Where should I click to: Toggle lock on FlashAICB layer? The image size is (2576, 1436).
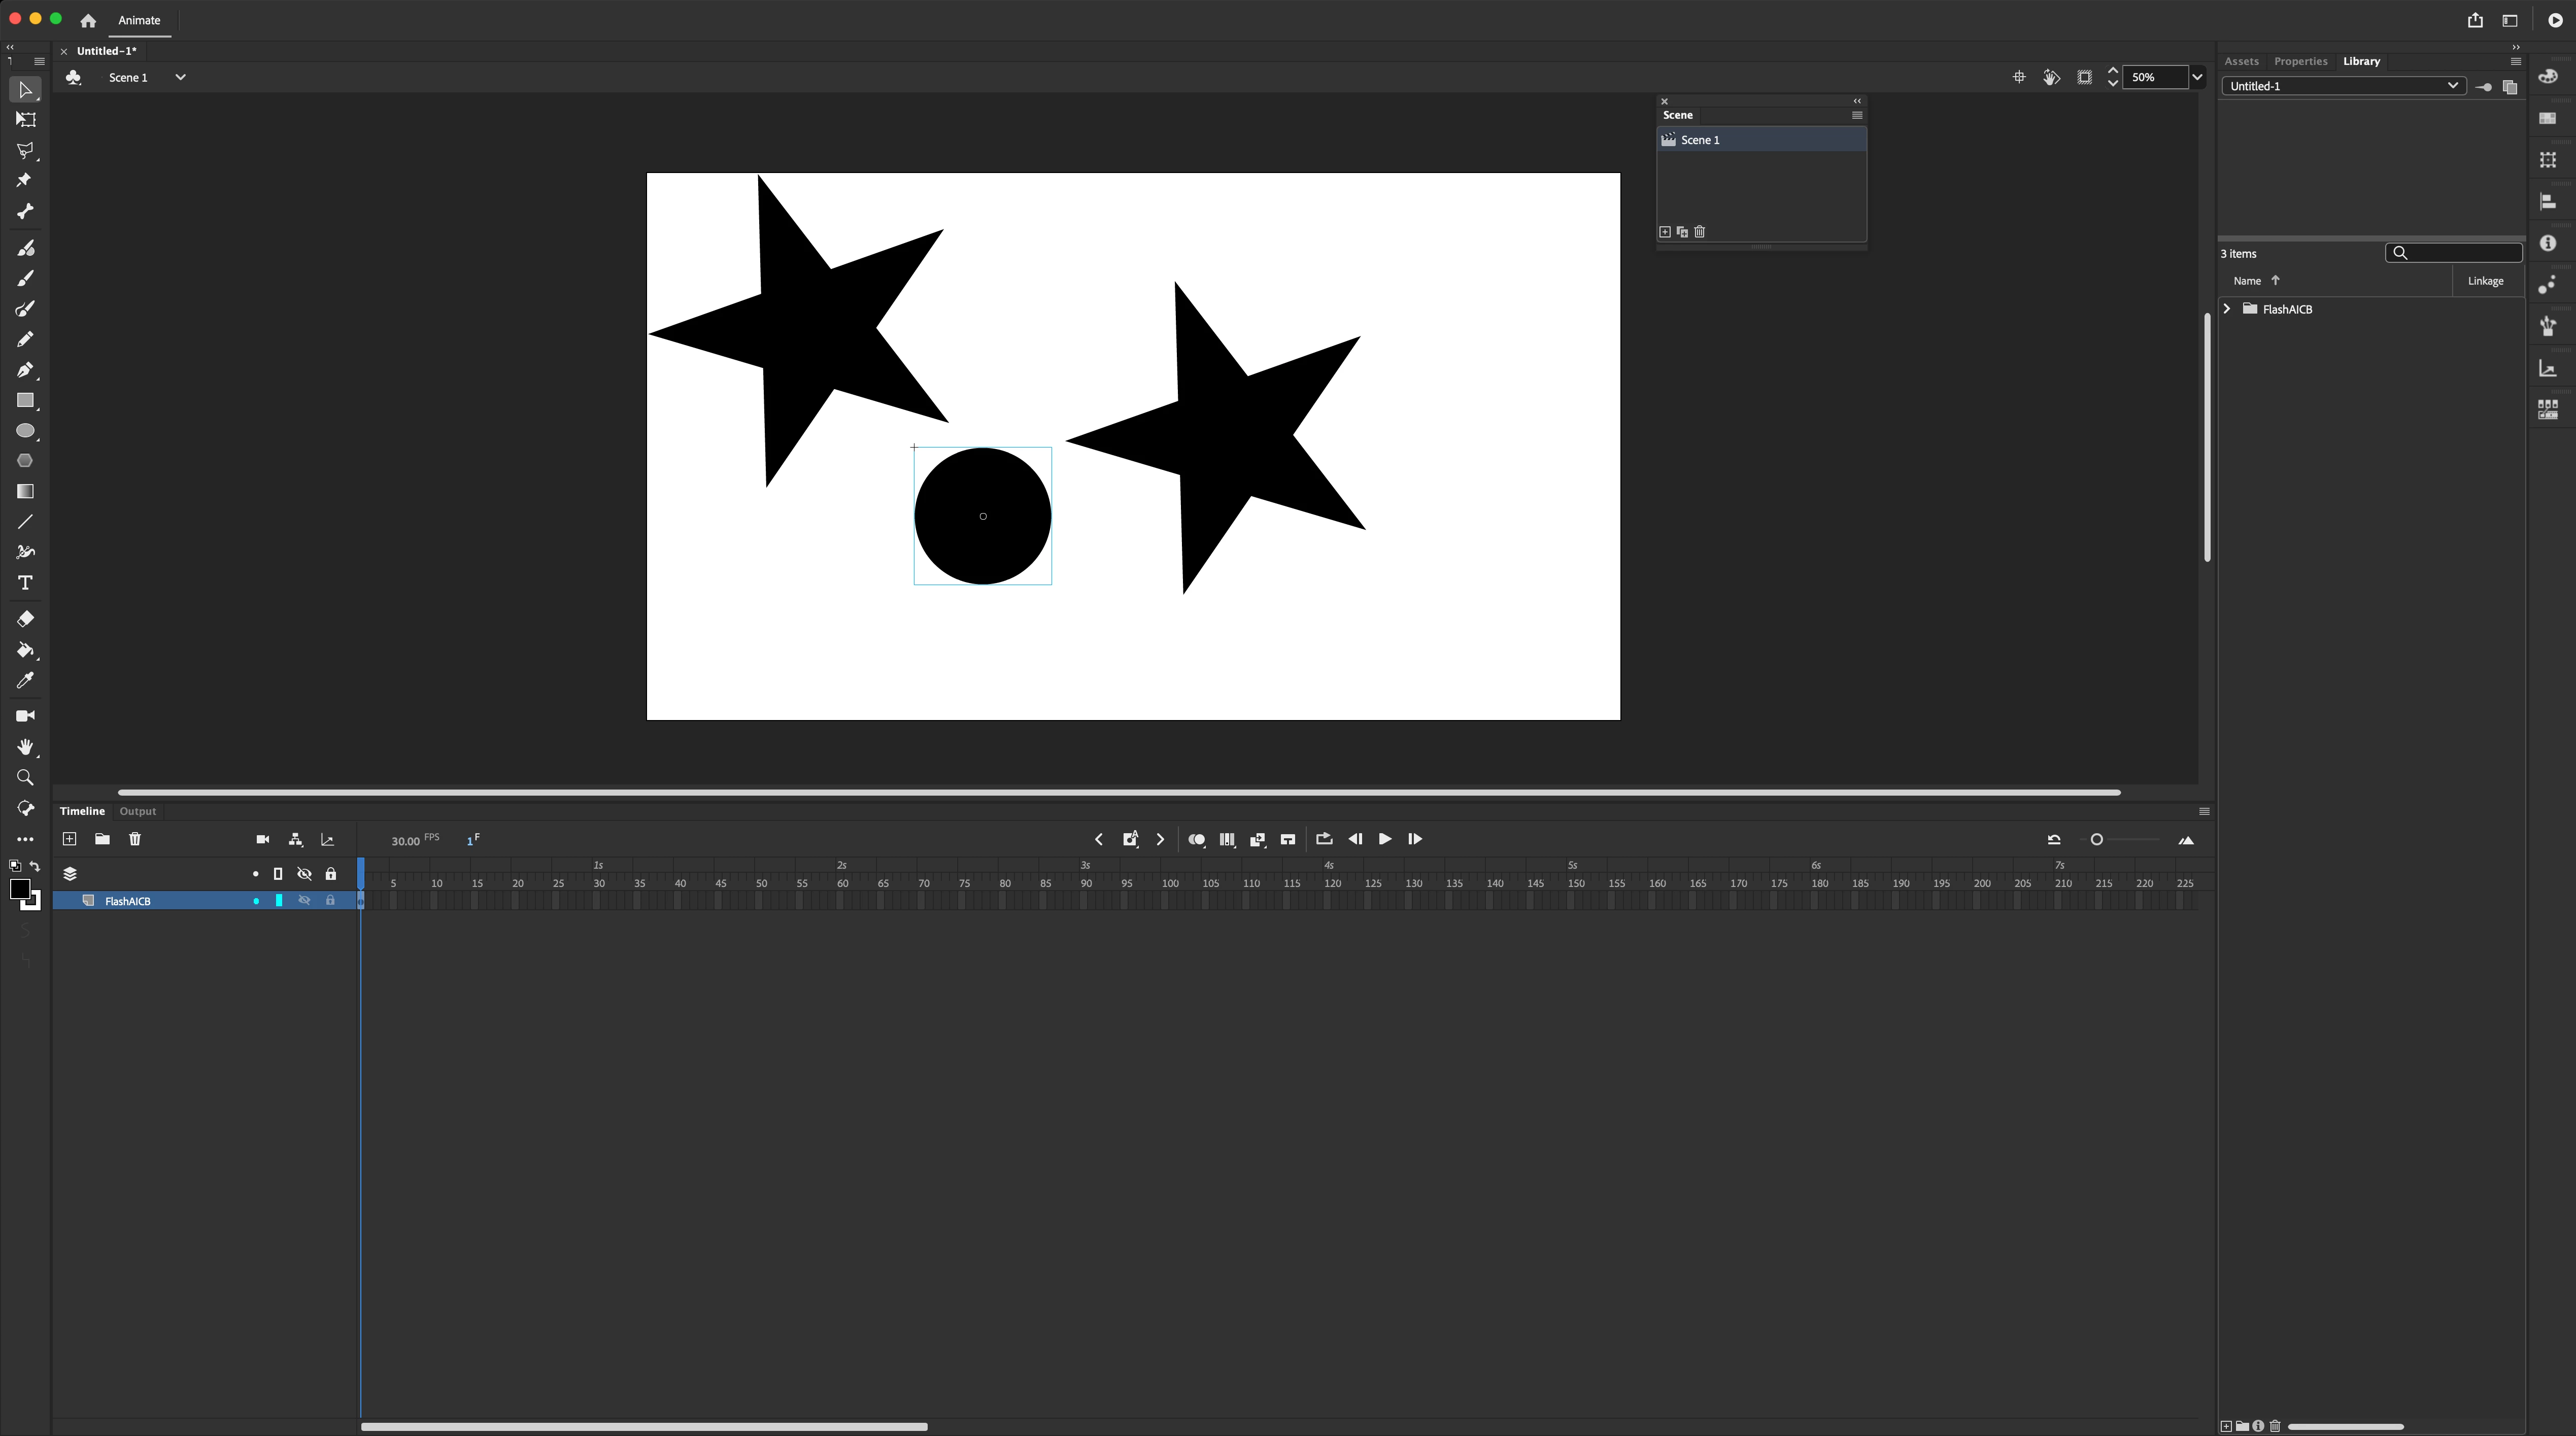[330, 901]
